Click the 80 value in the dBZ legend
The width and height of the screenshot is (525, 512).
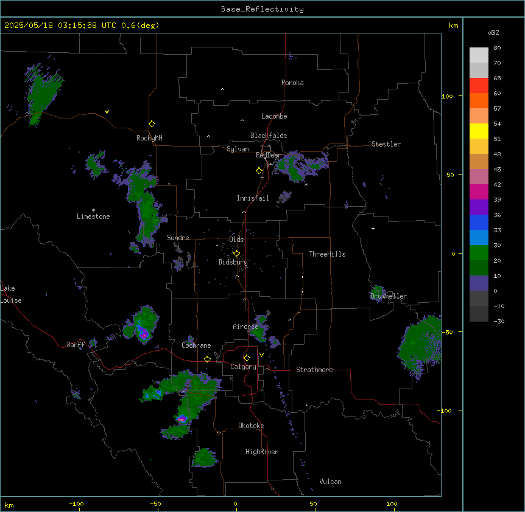point(497,48)
